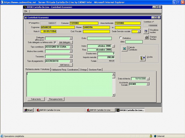Click the Cognome field containing ARANCIO
This screenshot has height=138, width=185.
[x=58, y=27]
